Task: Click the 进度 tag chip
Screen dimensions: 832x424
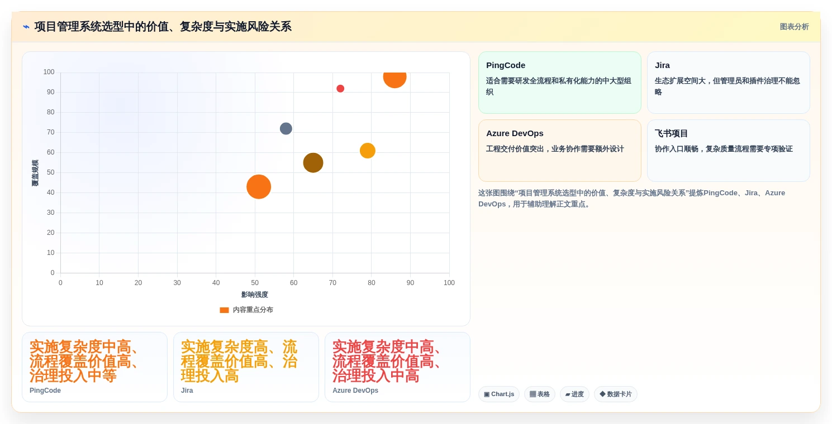Action: 574,394
